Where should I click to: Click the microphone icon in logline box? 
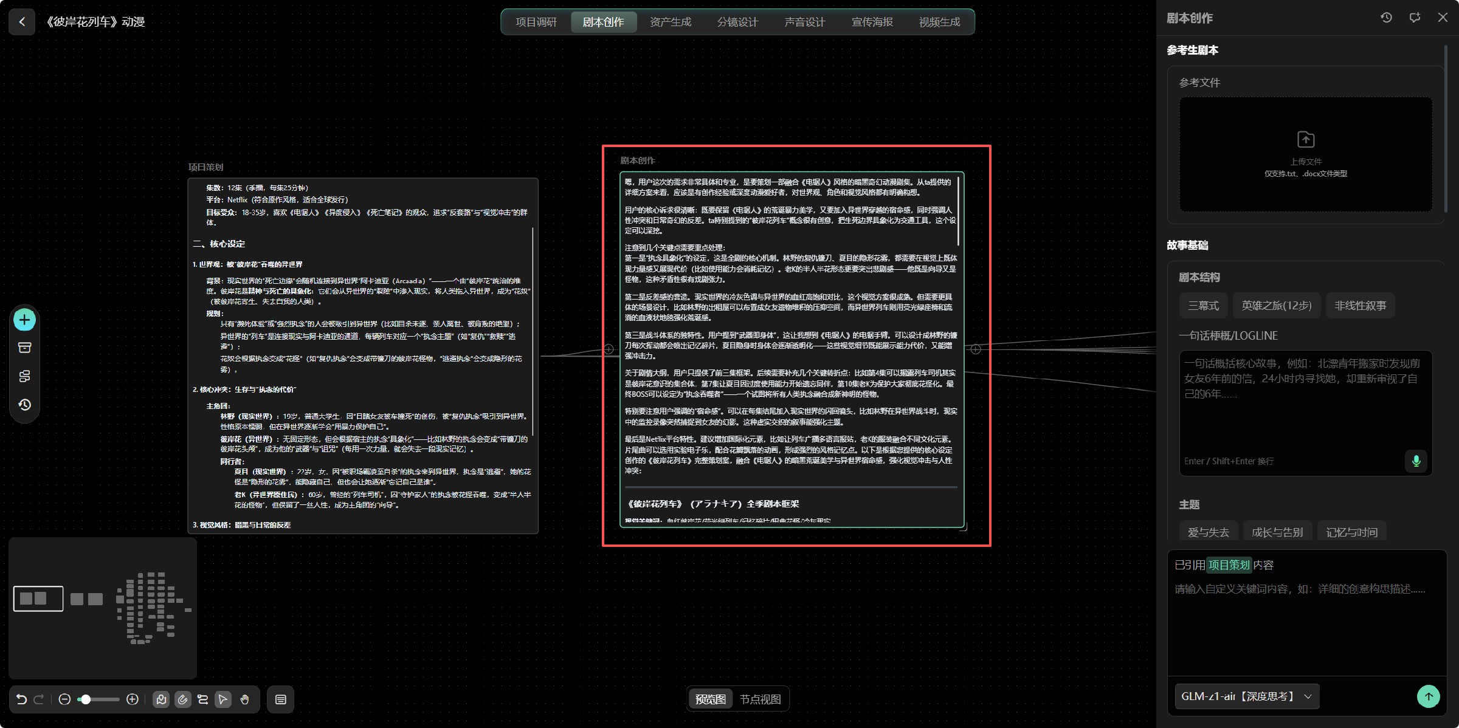(1416, 461)
